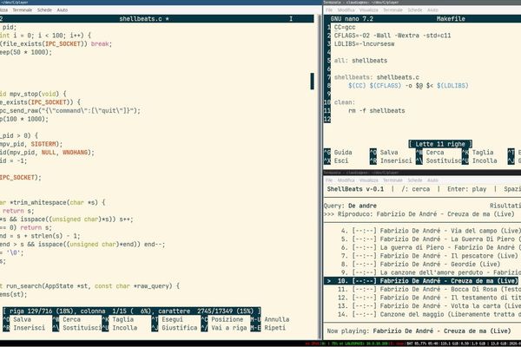The height and width of the screenshot is (347, 521).
Task: Select track 11 Bocca Di Rosa
Action: [429, 289]
